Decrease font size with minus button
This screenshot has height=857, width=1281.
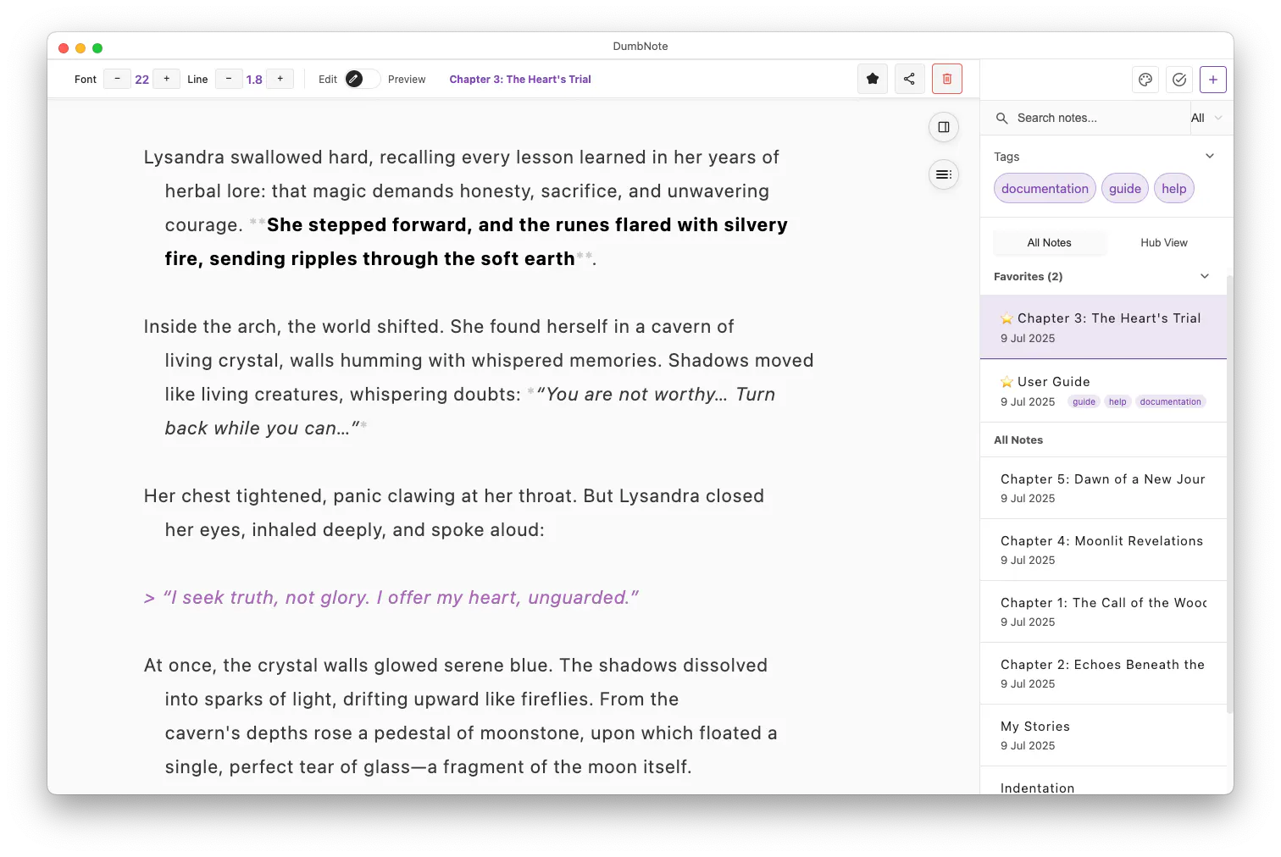point(117,79)
